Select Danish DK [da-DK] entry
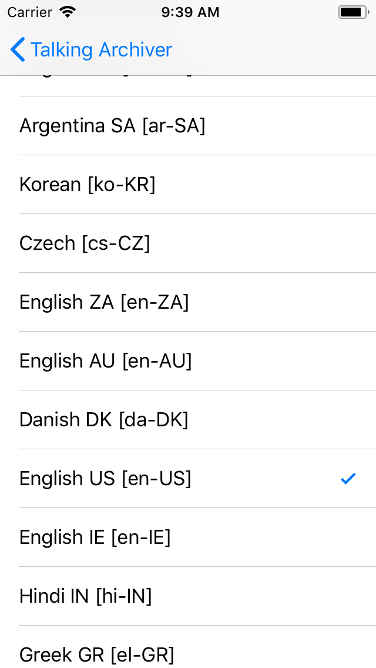Viewport: 376px width, 668px height. point(188,420)
